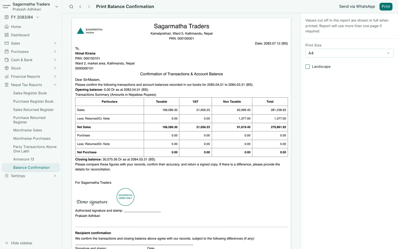Click the Print Balance Confirmation page title
Screen dimensions: 398x249
point(125,7)
